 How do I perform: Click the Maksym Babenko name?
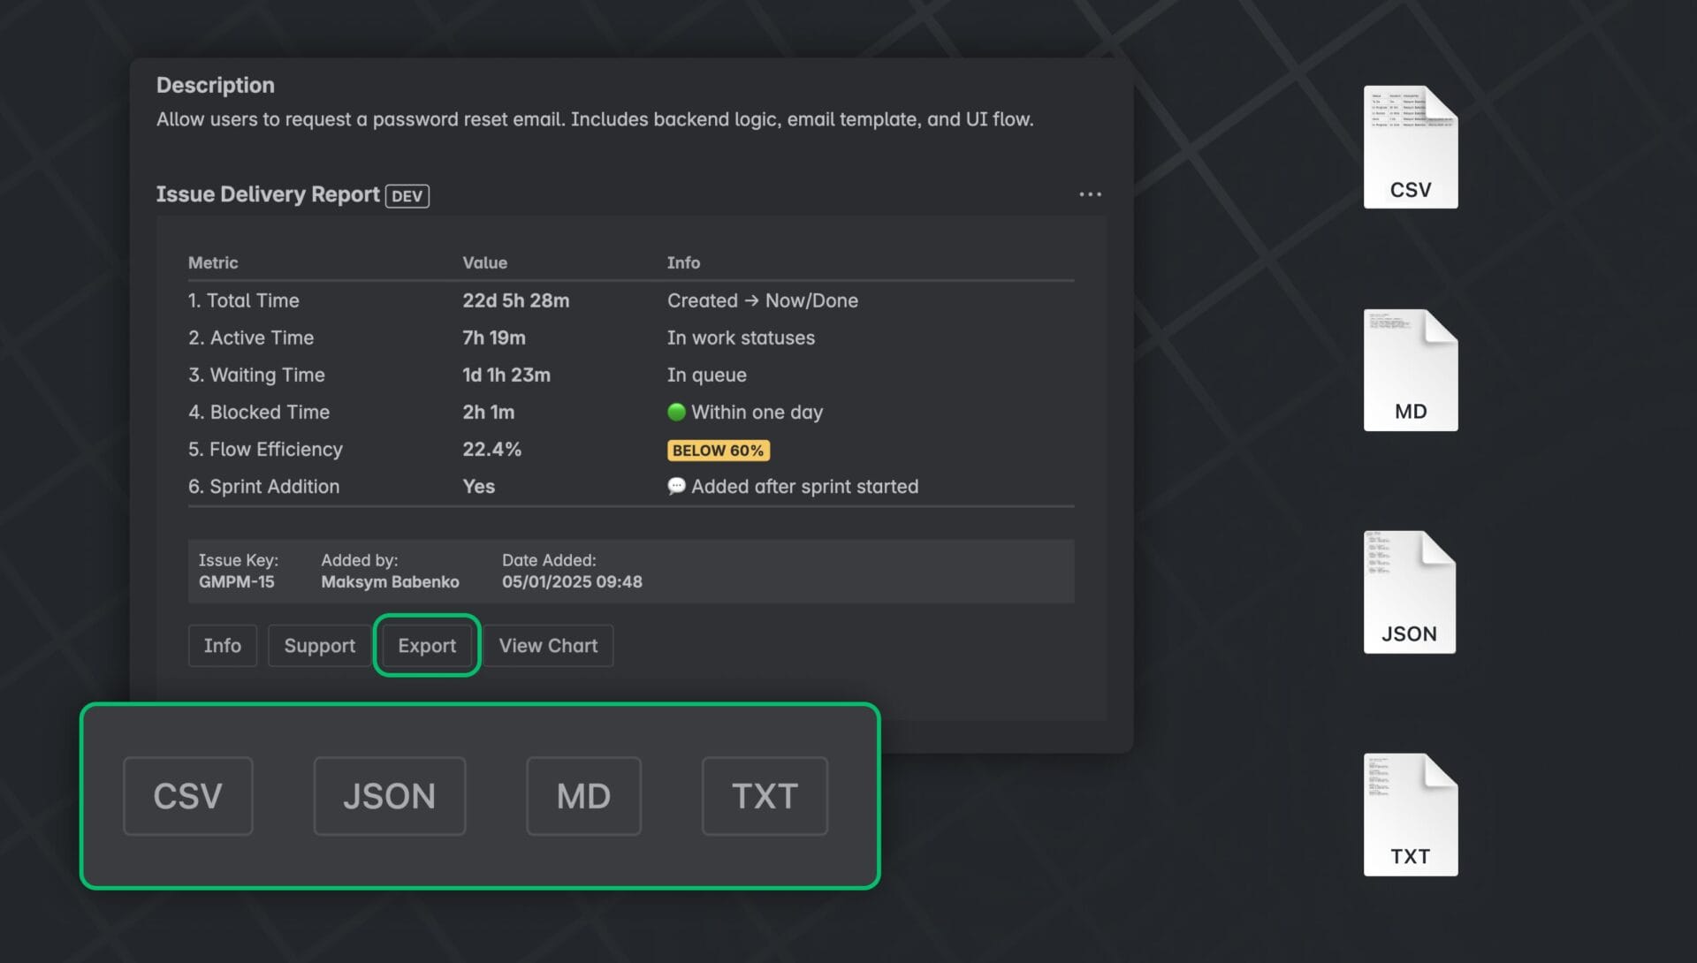pyautogui.click(x=390, y=582)
